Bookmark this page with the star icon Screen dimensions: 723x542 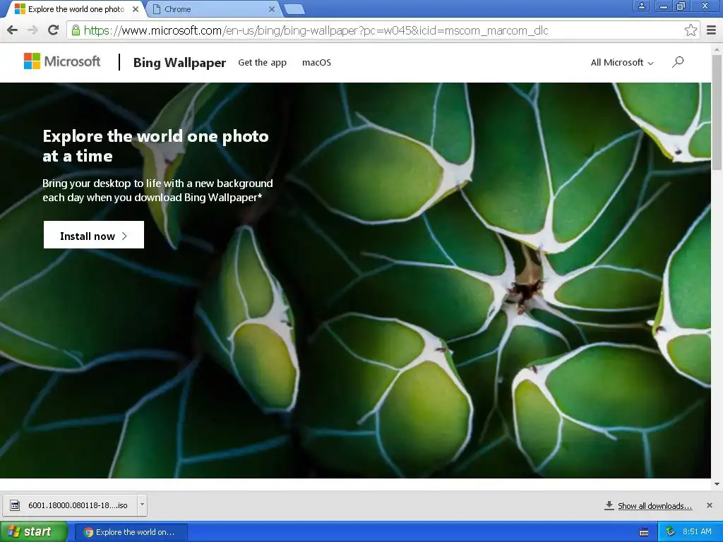[x=691, y=30]
